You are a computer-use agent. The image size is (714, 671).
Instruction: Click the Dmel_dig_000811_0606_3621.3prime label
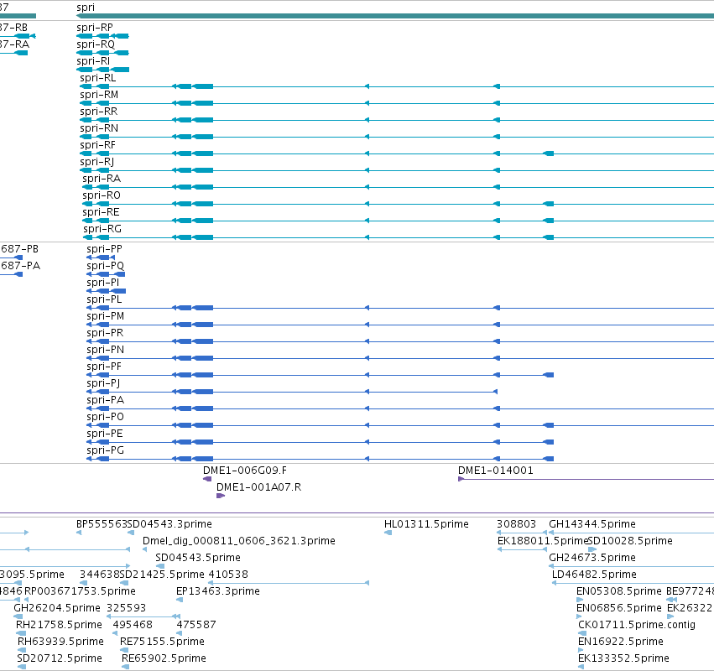[239, 541]
